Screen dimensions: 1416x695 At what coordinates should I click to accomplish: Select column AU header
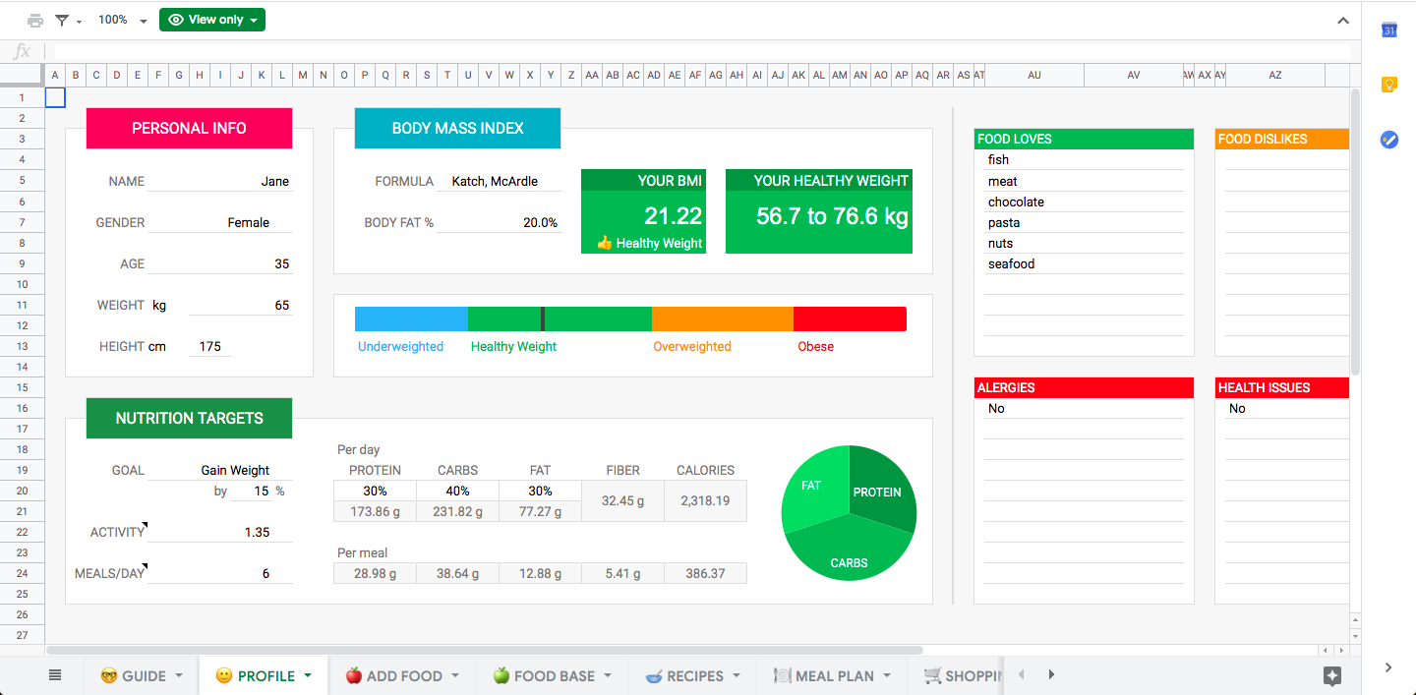click(x=1034, y=75)
